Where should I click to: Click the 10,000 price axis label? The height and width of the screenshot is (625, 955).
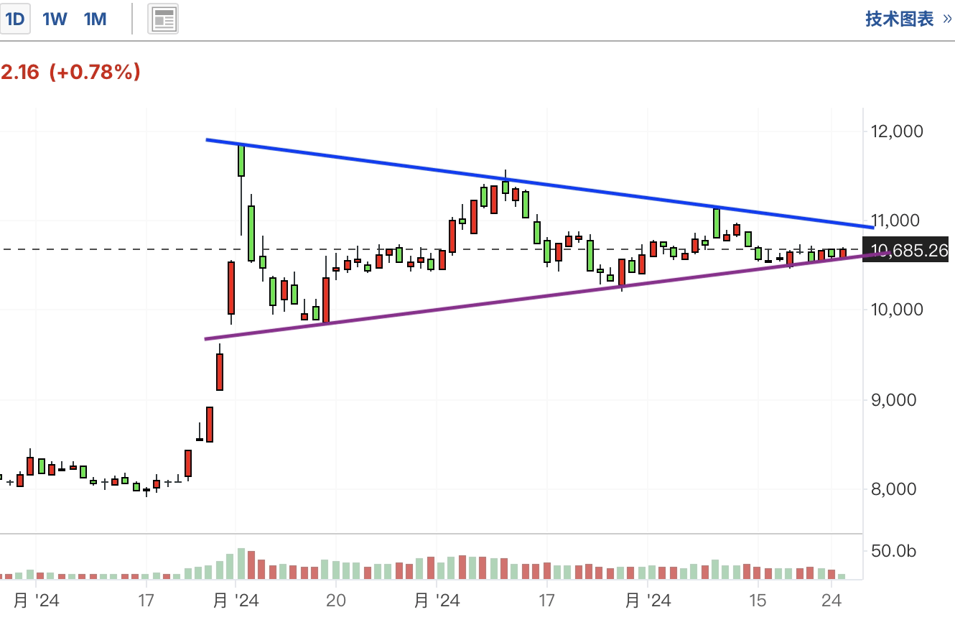pos(897,310)
